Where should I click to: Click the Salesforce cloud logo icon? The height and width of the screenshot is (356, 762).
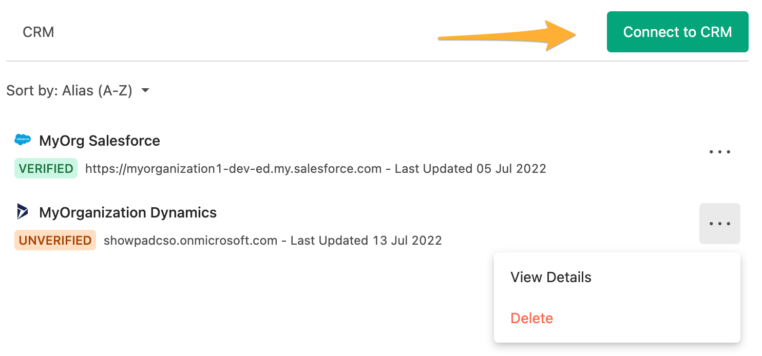(x=23, y=140)
